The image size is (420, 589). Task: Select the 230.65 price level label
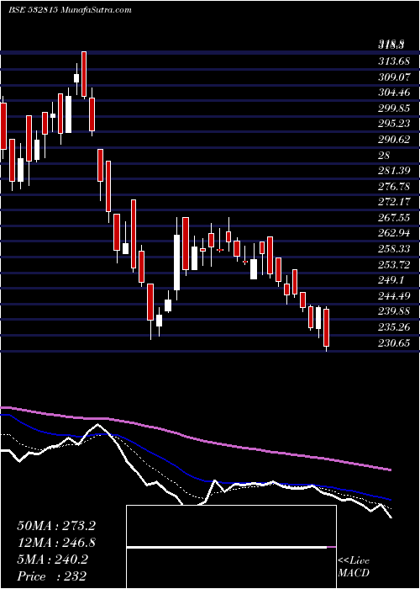394,343
